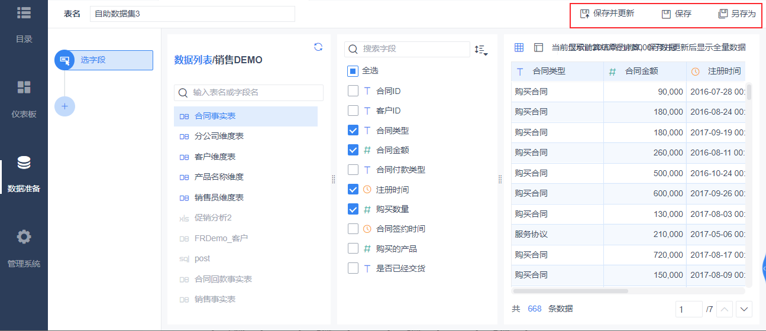The height and width of the screenshot is (331, 766).
Task: Open the field sort order dropdown
Action: (x=481, y=50)
